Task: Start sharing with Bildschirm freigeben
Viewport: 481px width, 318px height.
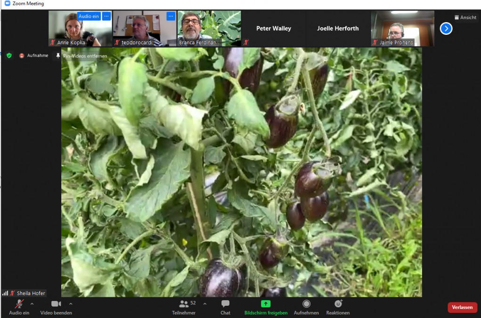Action: point(266,304)
